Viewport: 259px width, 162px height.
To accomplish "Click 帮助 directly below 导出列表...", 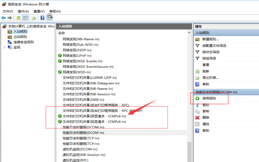I will pyautogui.click(x=206, y=84).
